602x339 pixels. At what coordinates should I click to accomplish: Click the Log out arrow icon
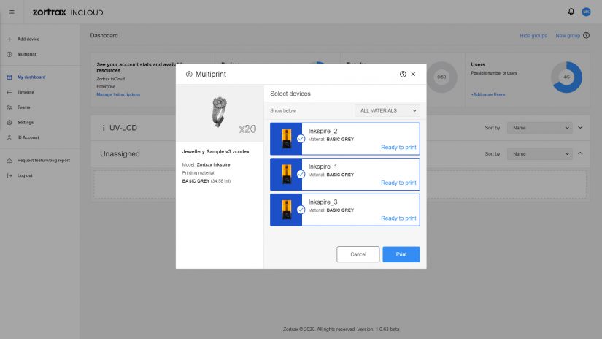(x=9, y=175)
